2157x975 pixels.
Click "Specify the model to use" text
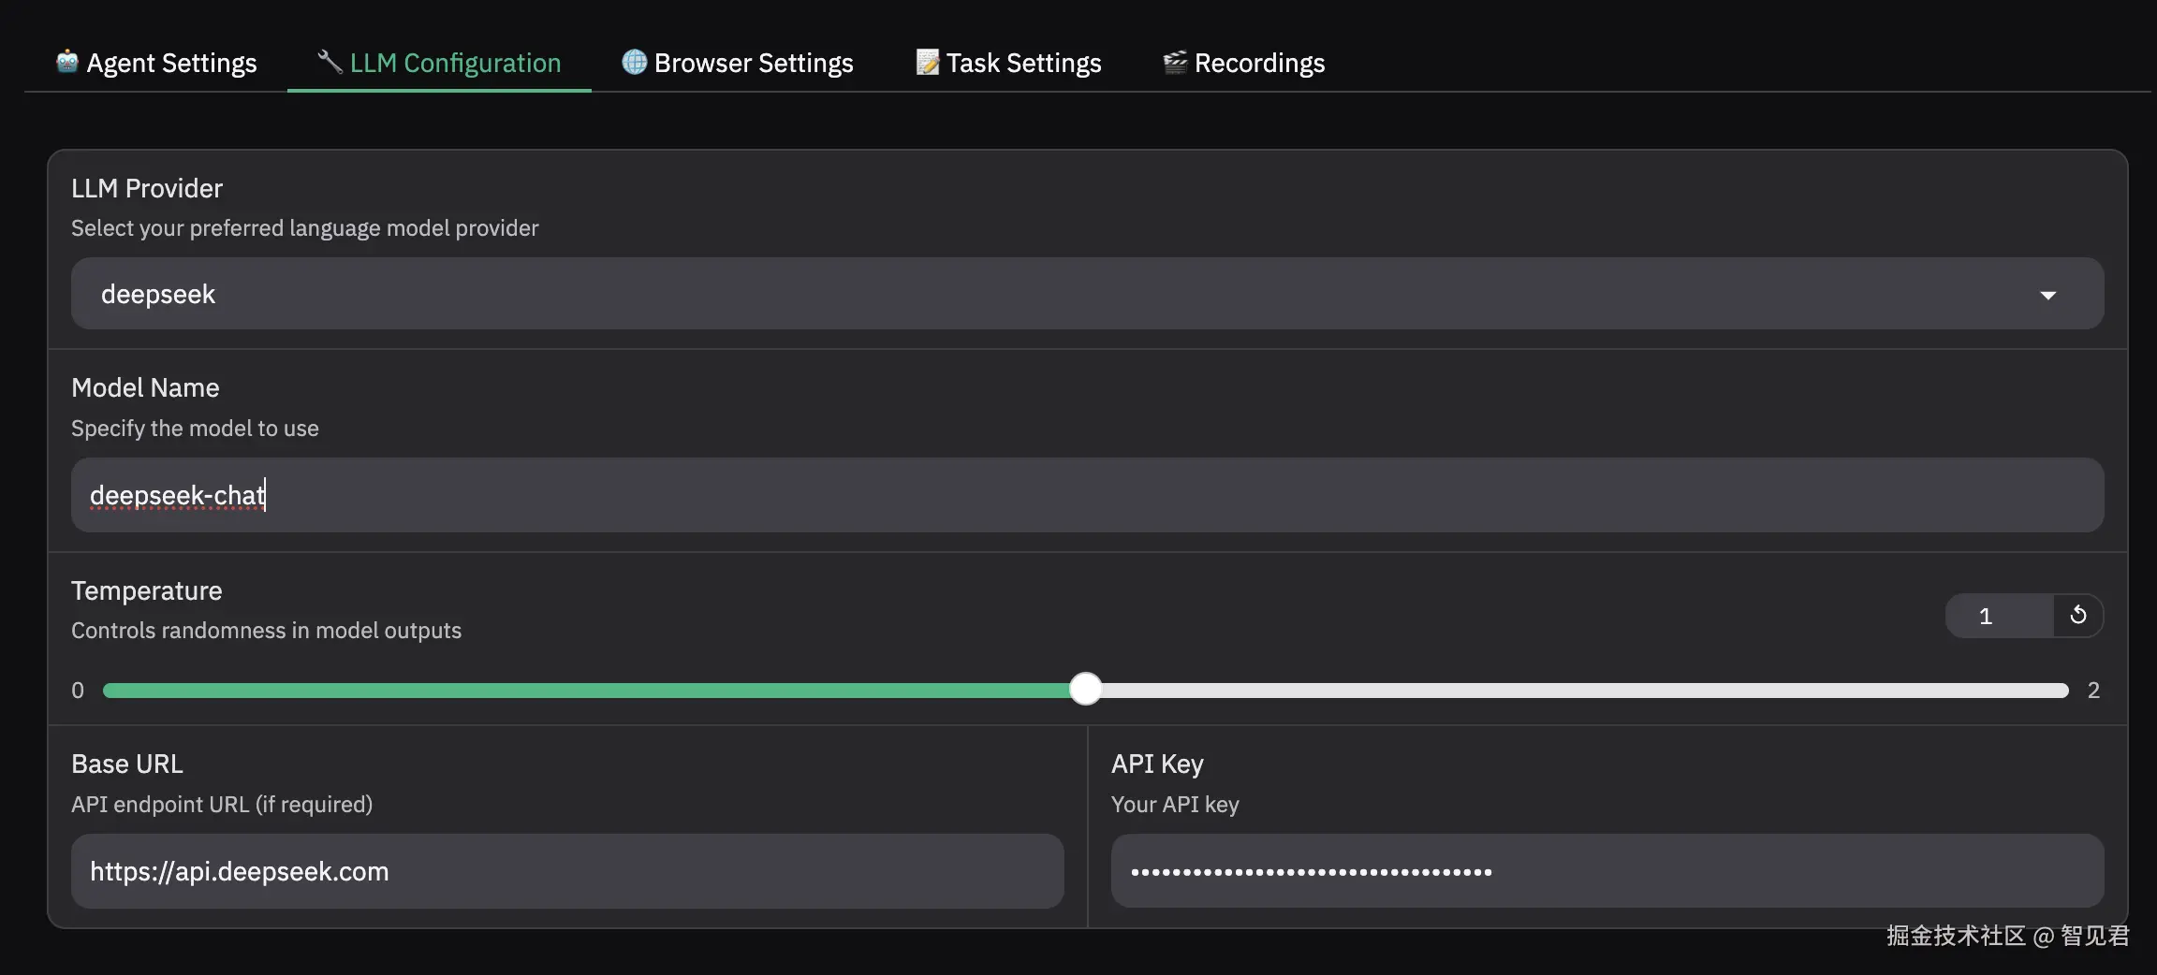coord(195,429)
